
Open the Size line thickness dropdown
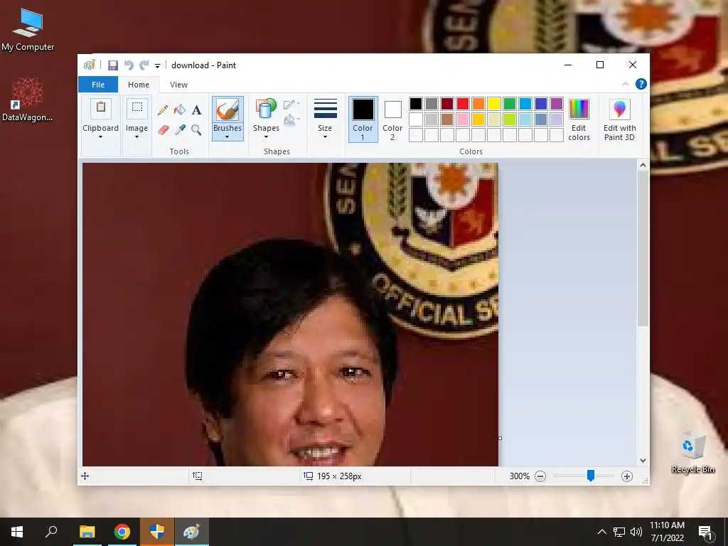pyautogui.click(x=325, y=119)
